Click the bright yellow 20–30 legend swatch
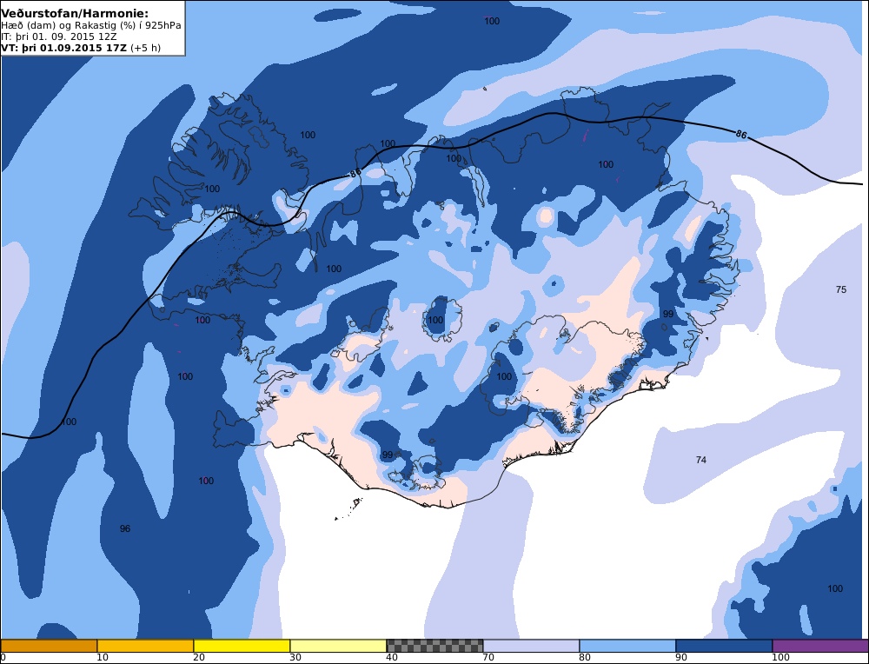 click(x=242, y=646)
